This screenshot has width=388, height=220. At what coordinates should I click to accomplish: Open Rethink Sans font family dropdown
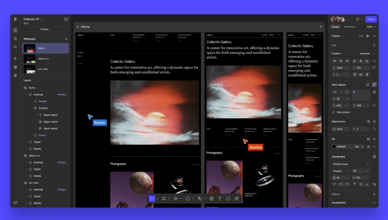(x=350, y=164)
